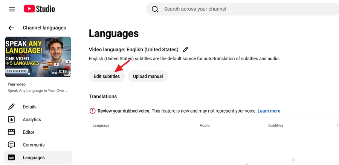
Task: Click the pencil icon to edit video language
Action: [x=185, y=49]
